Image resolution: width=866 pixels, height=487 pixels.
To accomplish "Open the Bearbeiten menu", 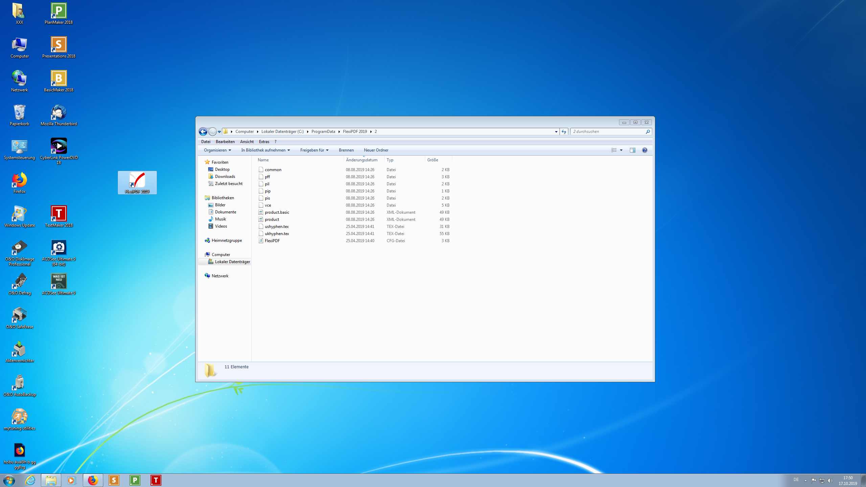I will pos(225,142).
